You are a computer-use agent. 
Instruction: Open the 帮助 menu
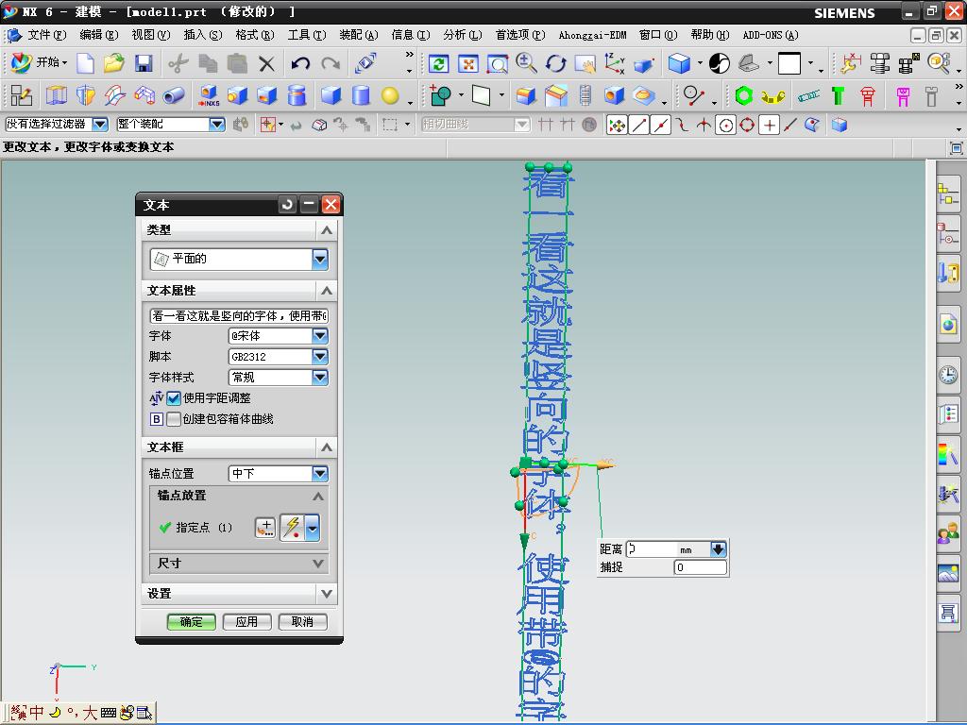click(710, 35)
